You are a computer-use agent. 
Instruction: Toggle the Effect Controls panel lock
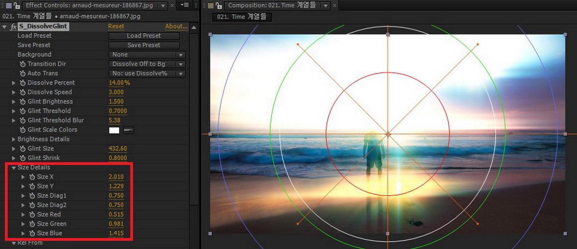(x=17, y=5)
